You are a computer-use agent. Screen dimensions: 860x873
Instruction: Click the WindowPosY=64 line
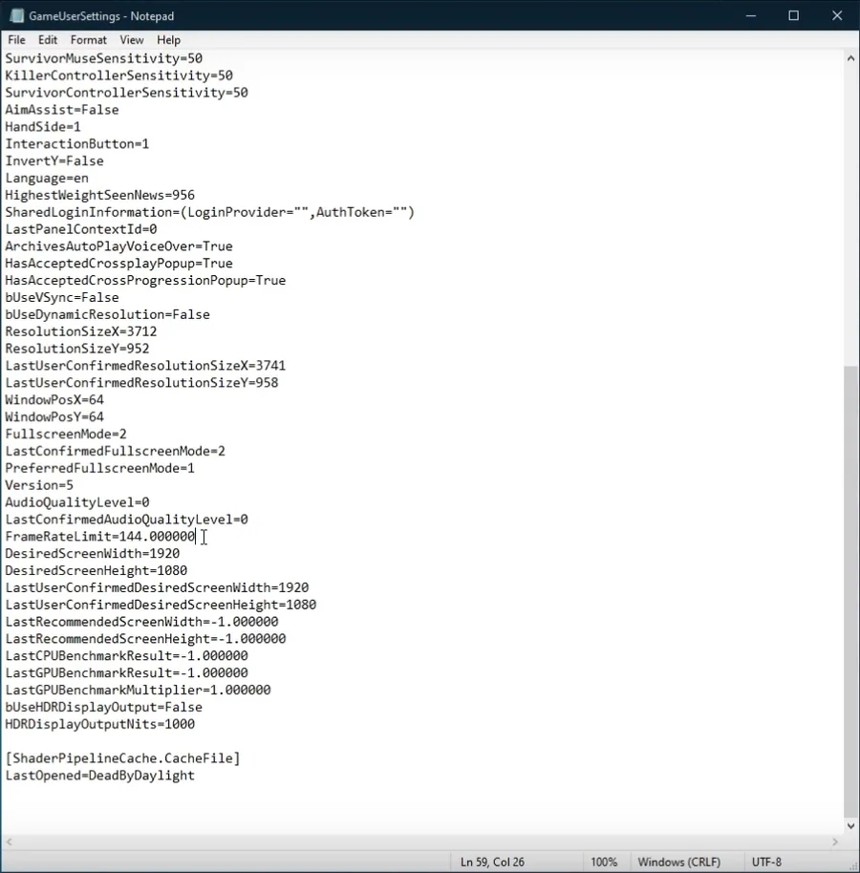point(54,417)
